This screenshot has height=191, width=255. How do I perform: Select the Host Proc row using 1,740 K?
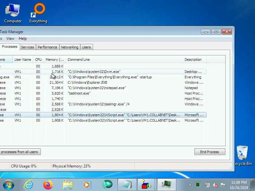click(103, 99)
